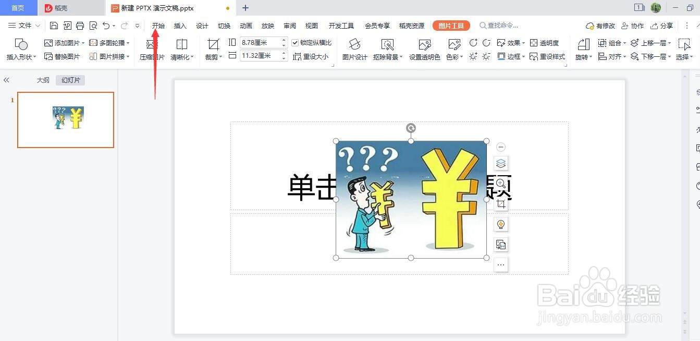Select the 图片工具 Picture Tools tab

[x=451, y=26]
